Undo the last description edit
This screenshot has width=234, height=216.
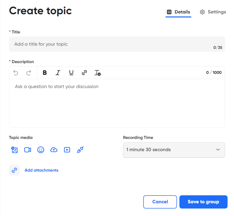coord(16,73)
